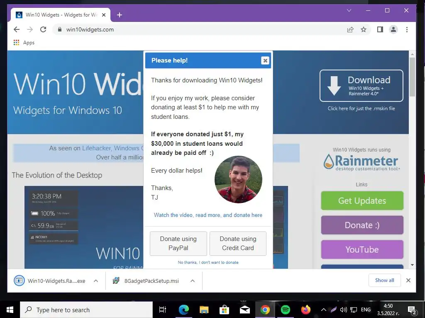This screenshot has height=318, width=425.
Task: Click TJ's round profile photo
Action: 238,179
